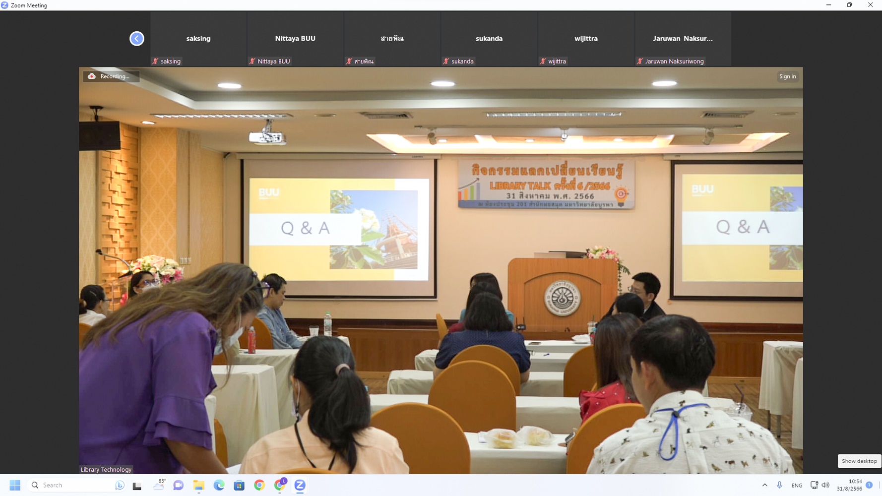This screenshot has width=882, height=496.
Task: Open Chrome with the profile badge
Action: (280, 485)
